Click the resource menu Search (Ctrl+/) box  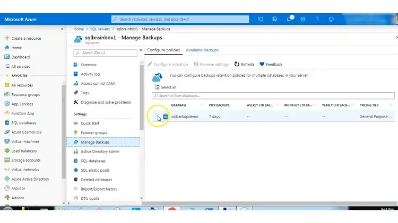click(106, 53)
